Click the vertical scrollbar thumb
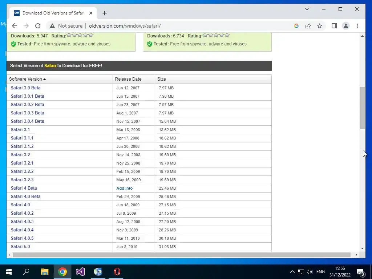372x279 pixels. (x=362, y=108)
